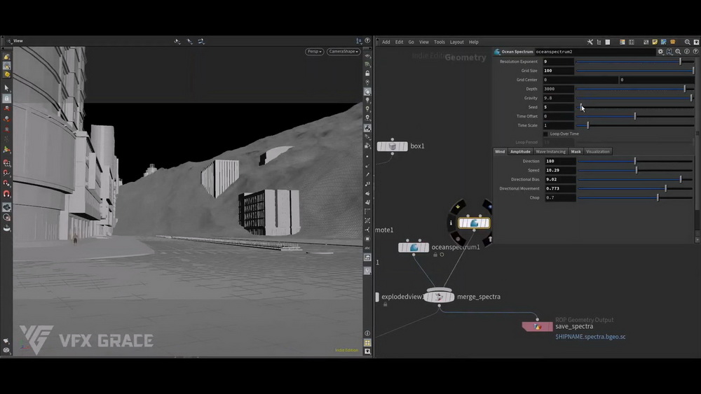Click the Direction value field showing 180
Image resolution: width=701 pixels, height=394 pixels.
(559, 161)
